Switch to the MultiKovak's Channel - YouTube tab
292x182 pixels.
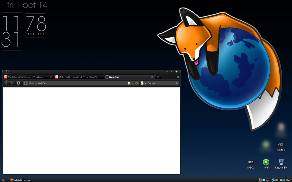[x=28, y=77]
